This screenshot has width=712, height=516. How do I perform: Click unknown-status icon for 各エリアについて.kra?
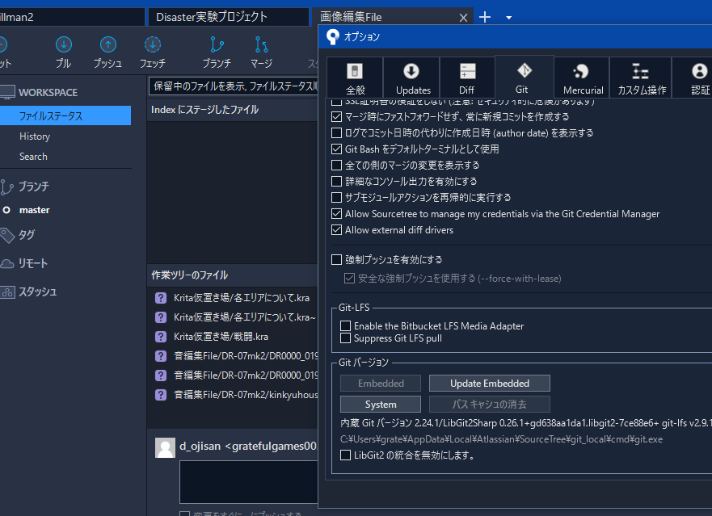[x=161, y=298]
